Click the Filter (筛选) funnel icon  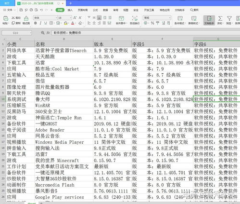[x=229, y=18]
